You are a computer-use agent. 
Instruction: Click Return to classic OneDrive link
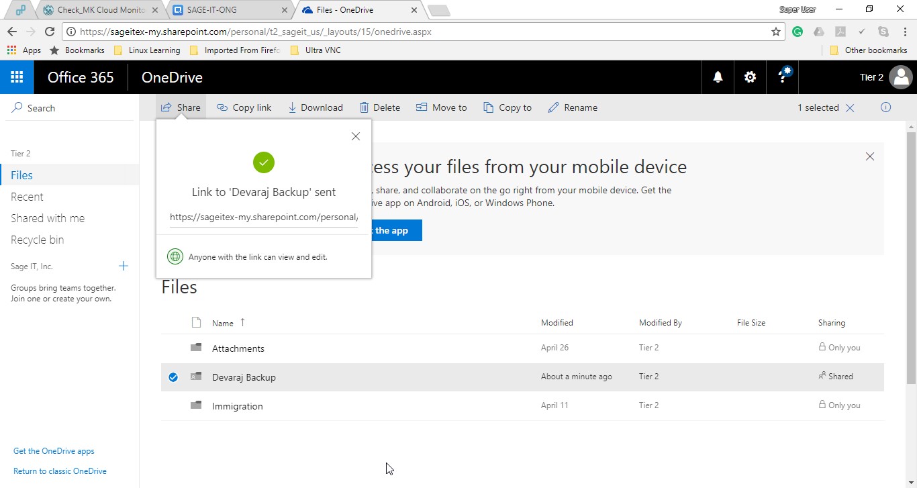click(60, 471)
